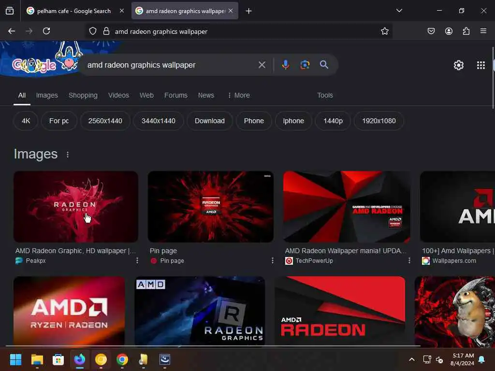Open Pin page red splatter wallpaper

(211, 207)
